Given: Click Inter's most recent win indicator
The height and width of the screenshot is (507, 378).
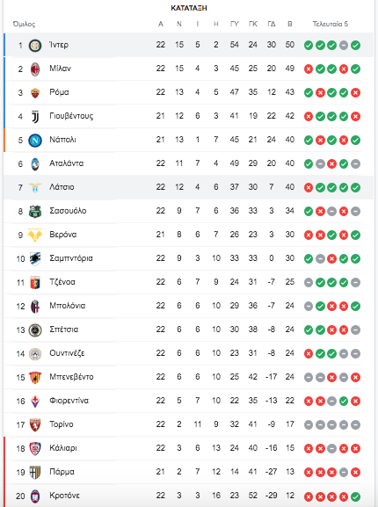Looking at the screenshot, I should [355, 46].
